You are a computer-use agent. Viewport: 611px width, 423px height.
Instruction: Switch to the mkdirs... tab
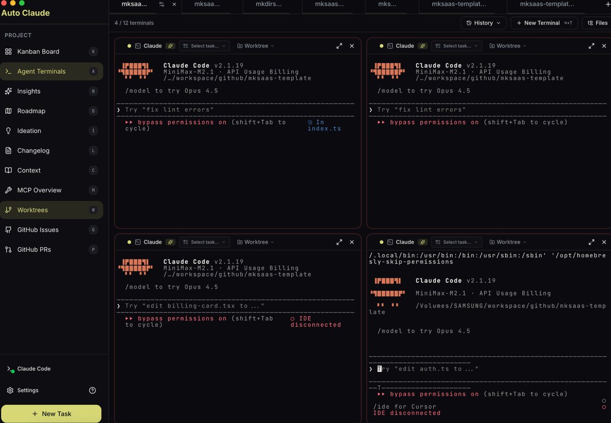point(269,4)
